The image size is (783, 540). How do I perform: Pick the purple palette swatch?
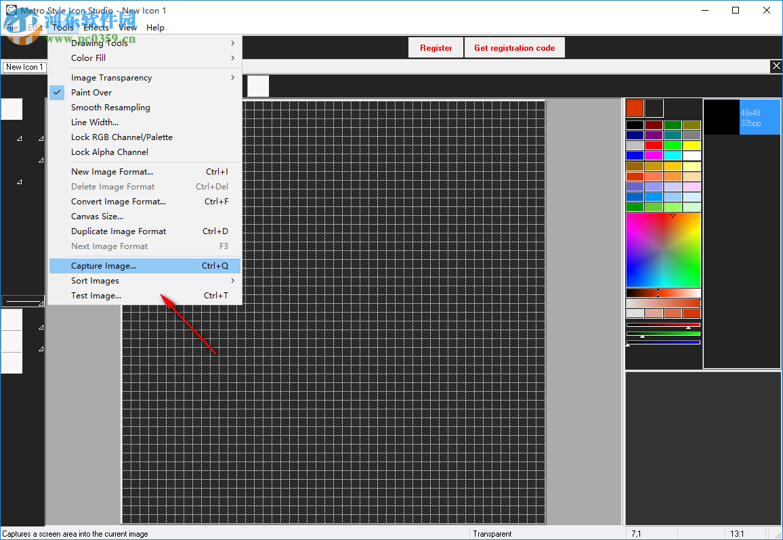[654, 135]
